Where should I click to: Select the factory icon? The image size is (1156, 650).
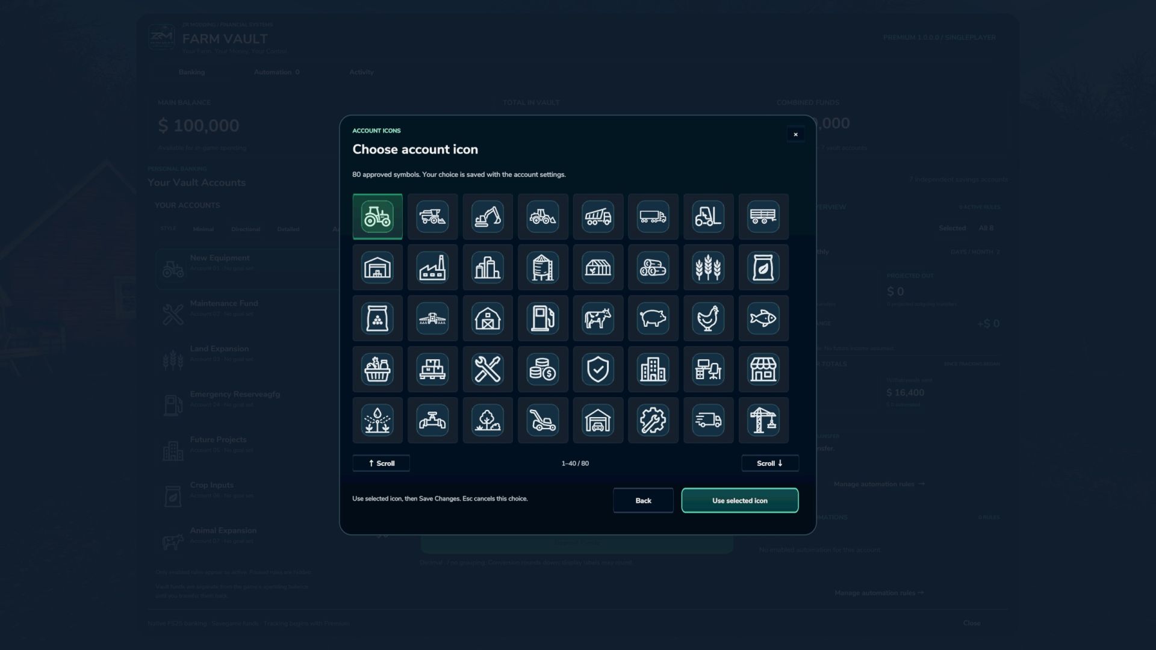tap(432, 267)
